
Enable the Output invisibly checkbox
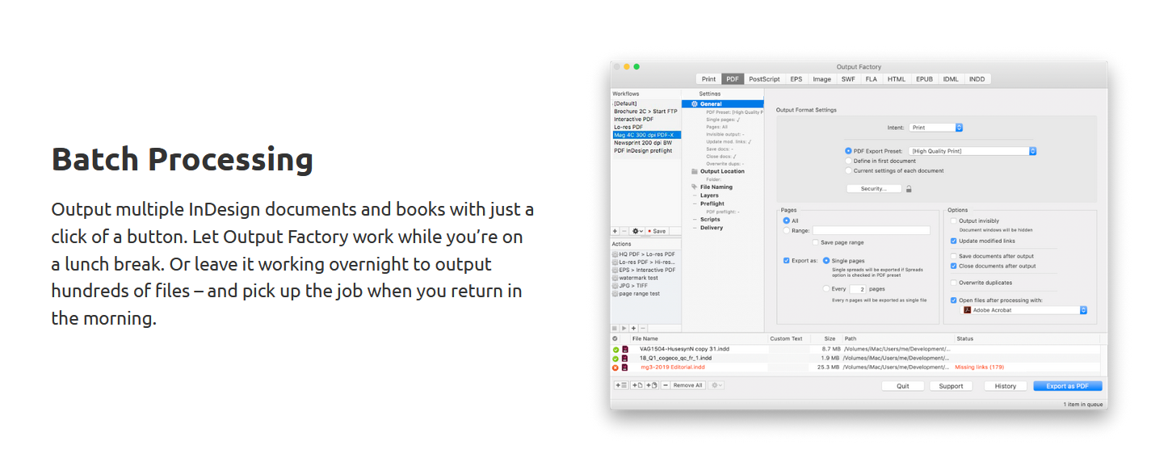pos(954,220)
